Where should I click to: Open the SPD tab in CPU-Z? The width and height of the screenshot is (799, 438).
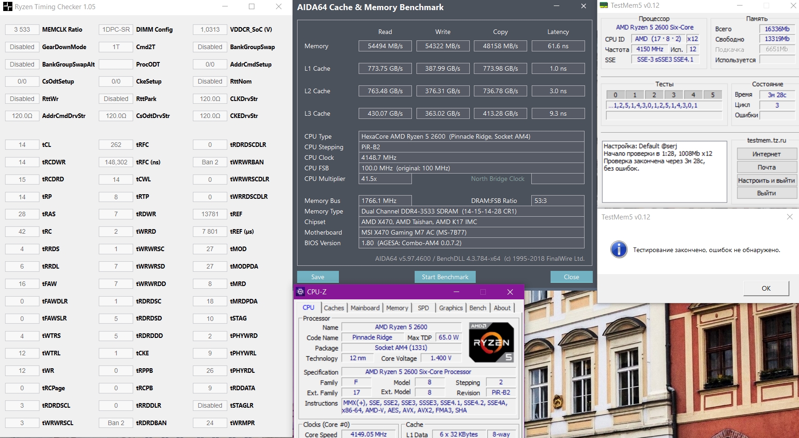pyautogui.click(x=423, y=308)
